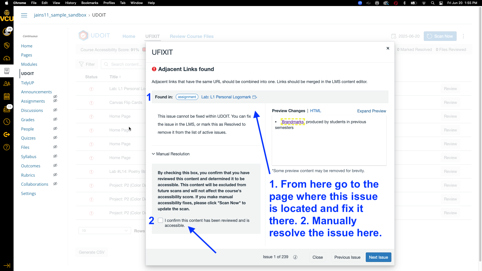This screenshot has height=271, width=482.
Task: Open the Account avatar with 29 badge
Action: [7, 32]
